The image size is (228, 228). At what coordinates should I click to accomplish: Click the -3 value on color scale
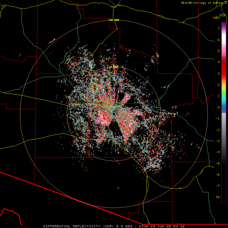(x=218, y=141)
